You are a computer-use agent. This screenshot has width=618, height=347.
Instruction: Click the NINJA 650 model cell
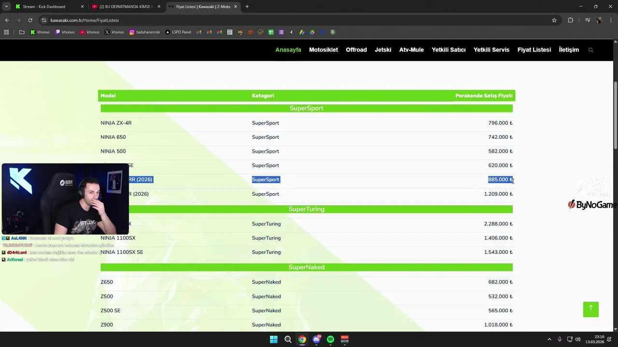point(113,137)
